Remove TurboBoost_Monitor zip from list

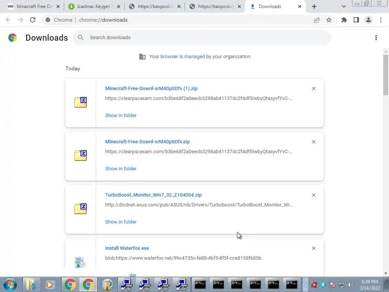tap(314, 195)
